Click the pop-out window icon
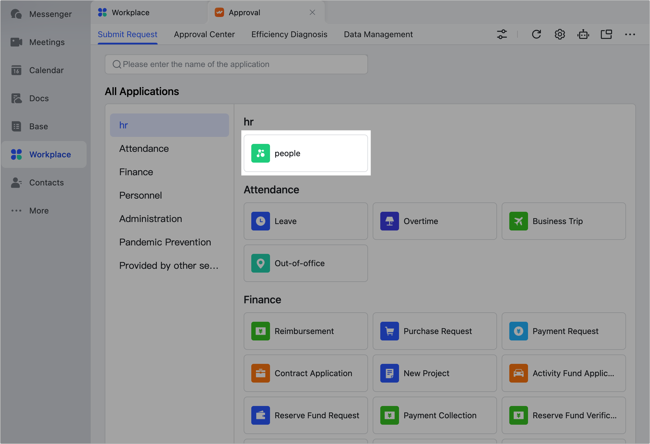Viewport: 650px width, 444px height. coord(606,35)
